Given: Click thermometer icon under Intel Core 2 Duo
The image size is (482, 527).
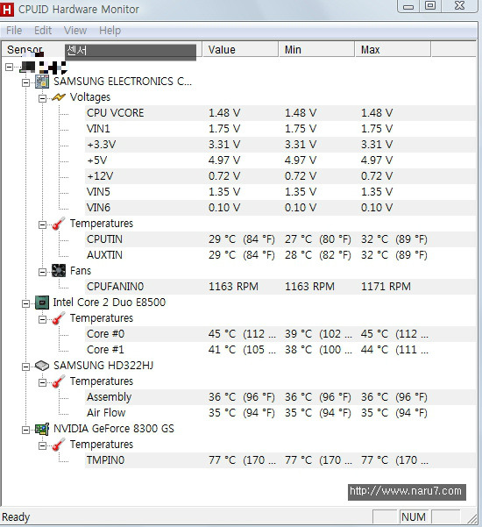Looking at the screenshot, I should click(x=59, y=318).
